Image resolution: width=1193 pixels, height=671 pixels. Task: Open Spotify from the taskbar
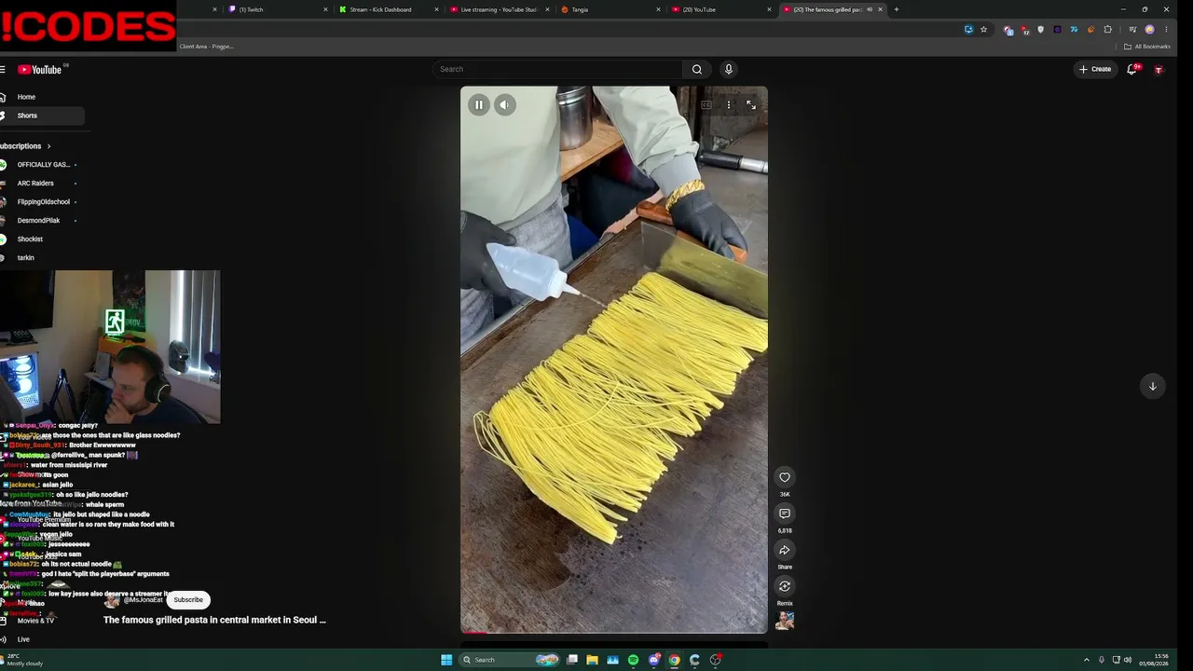coord(633,660)
